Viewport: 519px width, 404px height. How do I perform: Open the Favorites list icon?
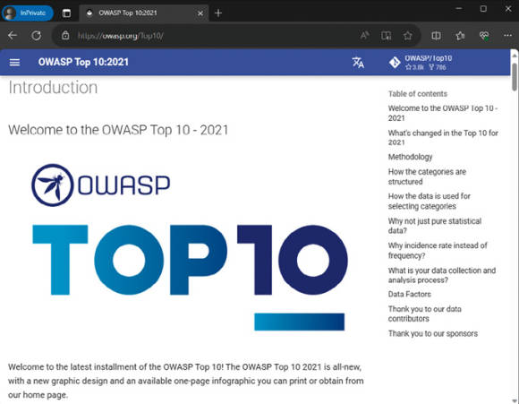(460, 36)
